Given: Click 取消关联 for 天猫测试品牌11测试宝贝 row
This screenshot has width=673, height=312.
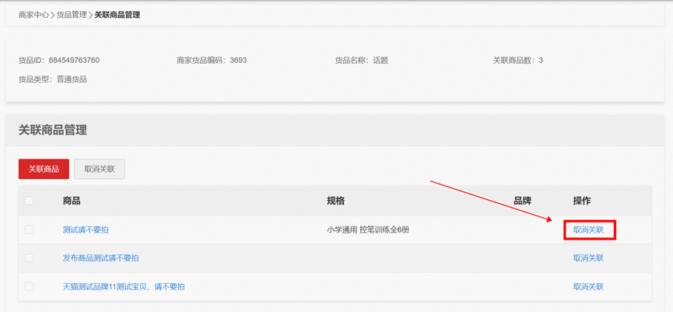Looking at the screenshot, I should 588,286.
